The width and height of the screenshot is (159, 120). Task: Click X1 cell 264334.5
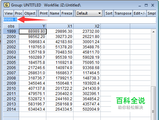point(60,109)
